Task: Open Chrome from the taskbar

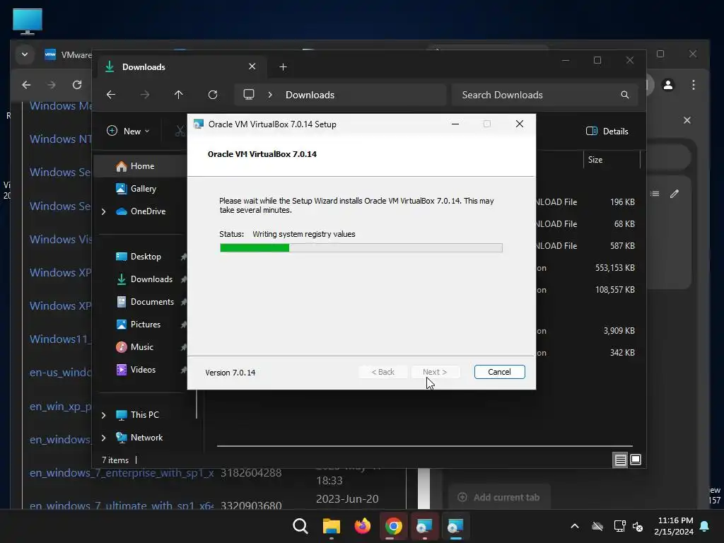Action: (x=393, y=526)
